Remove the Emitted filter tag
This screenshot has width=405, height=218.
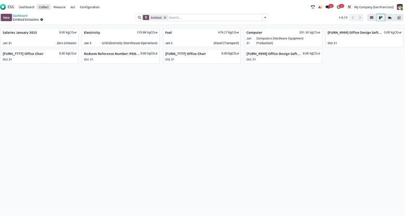165,18
